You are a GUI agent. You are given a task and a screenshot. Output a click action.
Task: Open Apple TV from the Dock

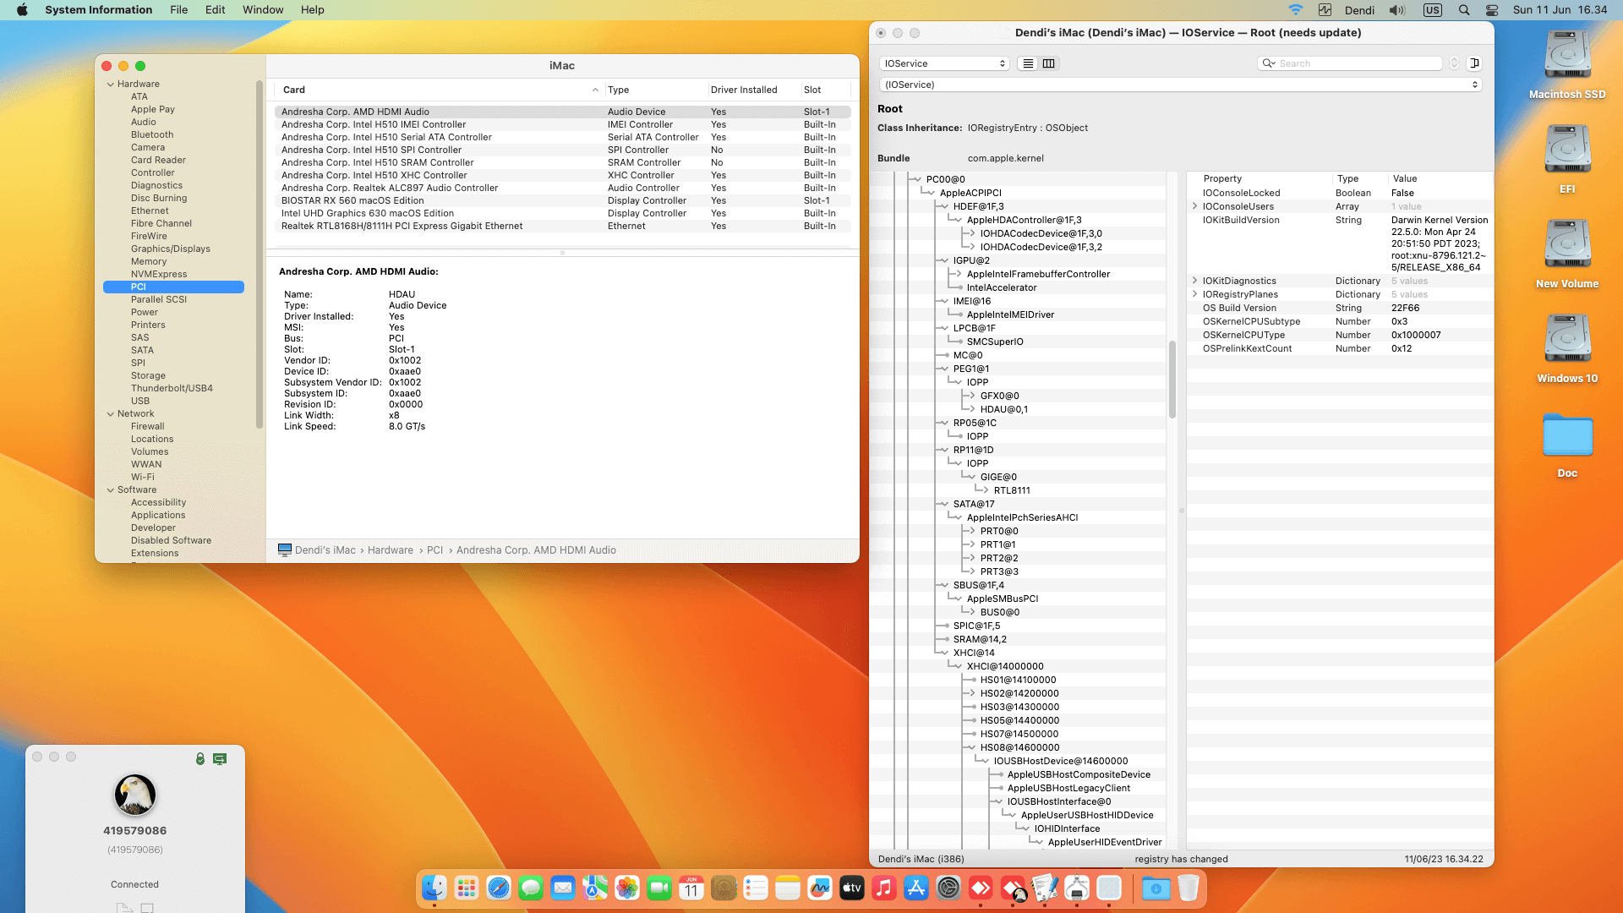coord(852,888)
